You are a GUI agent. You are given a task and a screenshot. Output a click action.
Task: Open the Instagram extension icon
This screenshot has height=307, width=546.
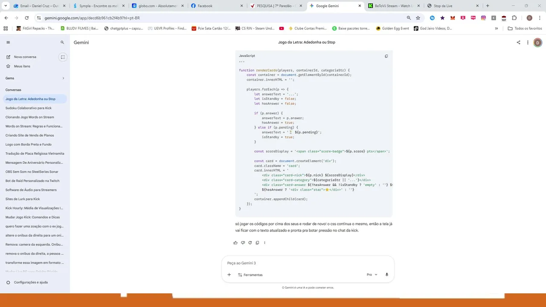coord(483,18)
